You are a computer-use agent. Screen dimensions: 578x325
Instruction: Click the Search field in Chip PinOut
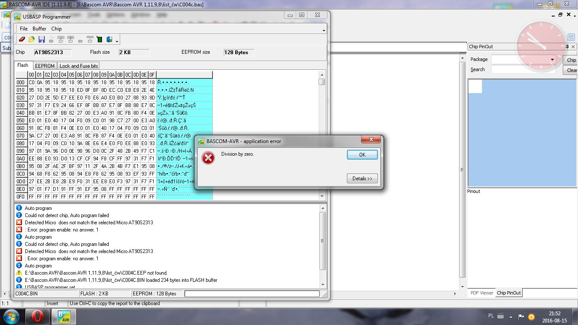(x=523, y=69)
